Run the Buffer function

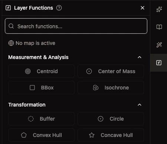click(41, 119)
